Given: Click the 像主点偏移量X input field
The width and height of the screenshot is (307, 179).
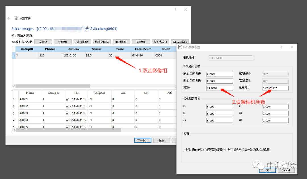Looking at the screenshot, I should (219, 74).
